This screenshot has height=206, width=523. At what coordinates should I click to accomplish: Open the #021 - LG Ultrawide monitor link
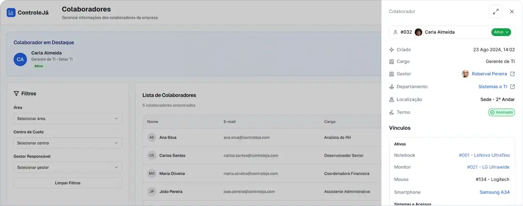[488, 167]
